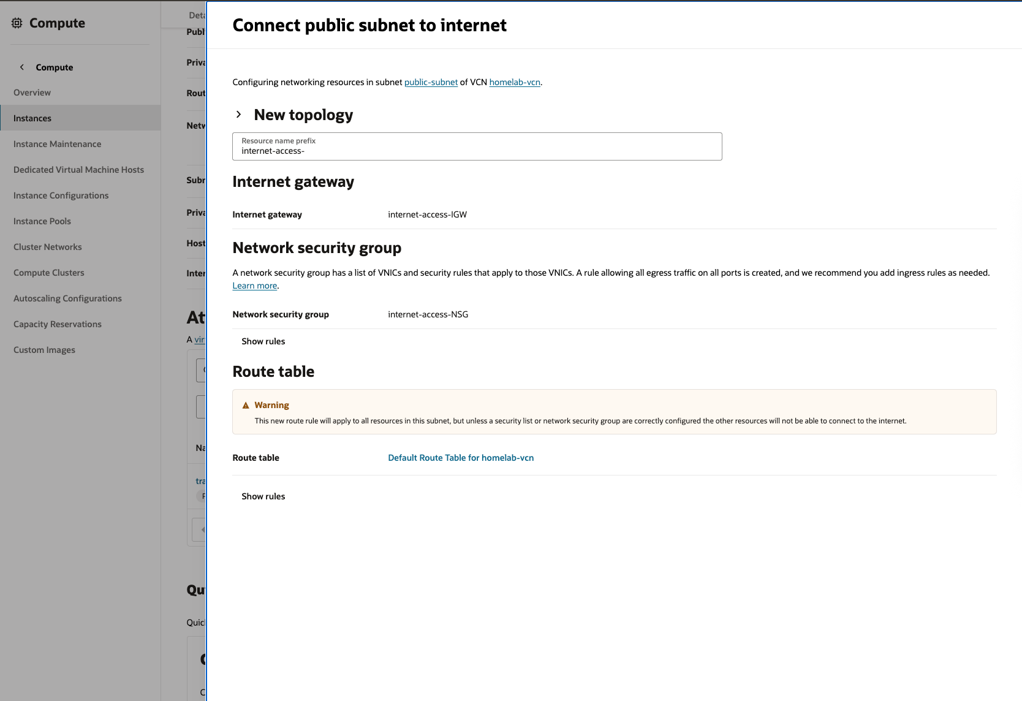Follow the Learn more link
Image resolution: width=1022 pixels, height=701 pixels.
pyautogui.click(x=254, y=286)
